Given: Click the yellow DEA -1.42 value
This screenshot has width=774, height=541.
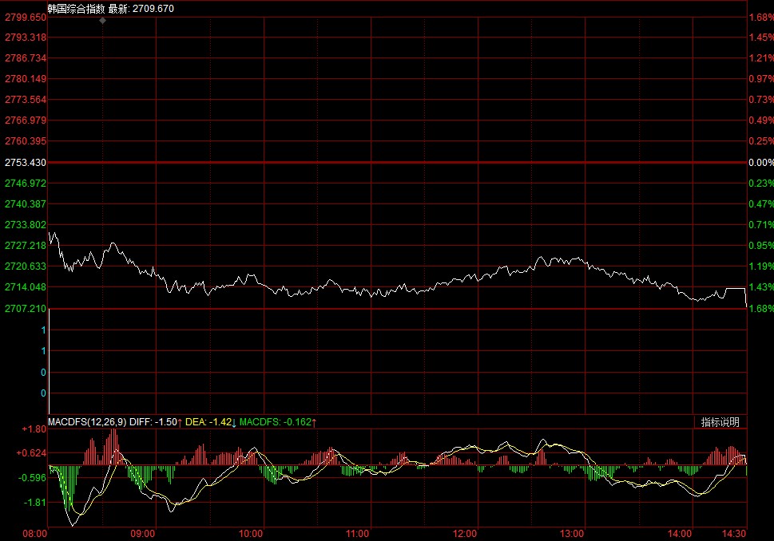Looking at the screenshot, I should [x=211, y=422].
